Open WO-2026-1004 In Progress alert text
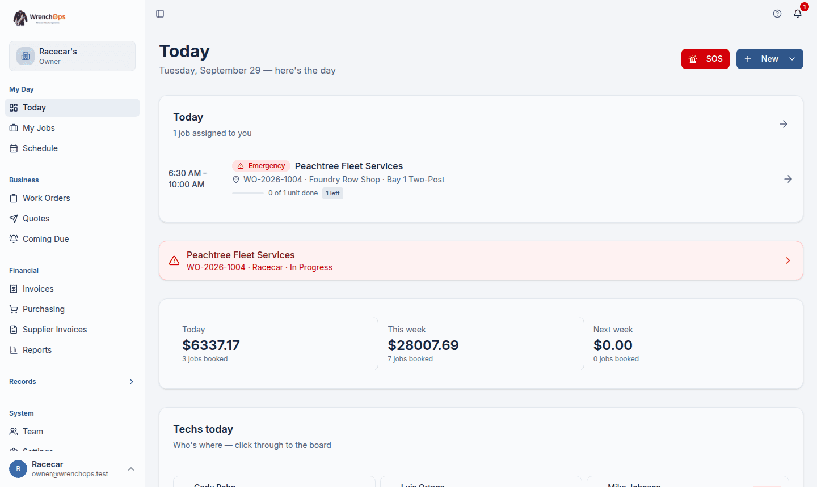Image resolution: width=817 pixels, height=487 pixels. click(259, 267)
